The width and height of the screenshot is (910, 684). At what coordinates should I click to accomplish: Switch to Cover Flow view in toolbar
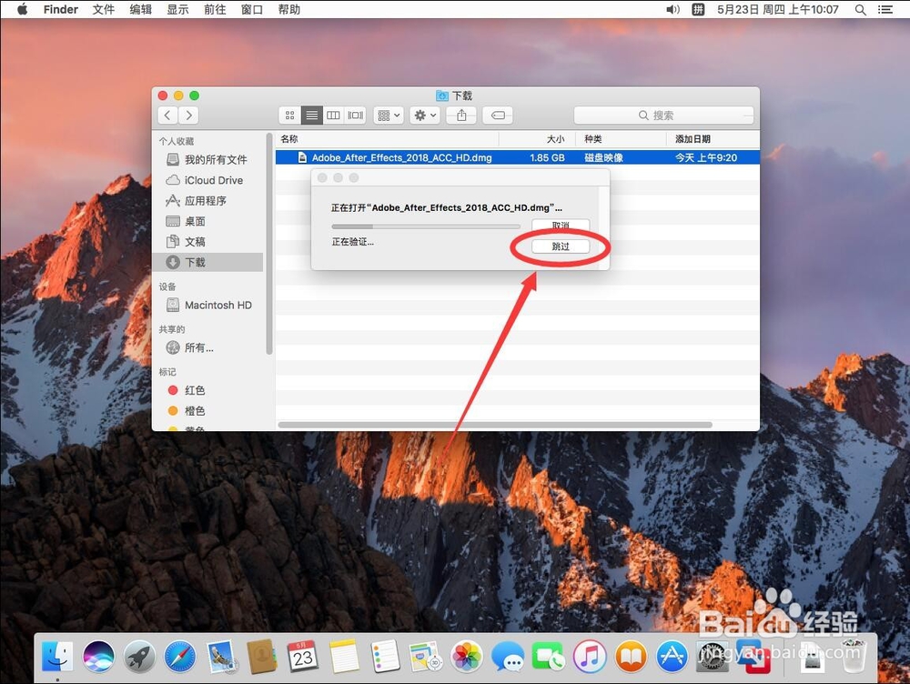coord(355,116)
